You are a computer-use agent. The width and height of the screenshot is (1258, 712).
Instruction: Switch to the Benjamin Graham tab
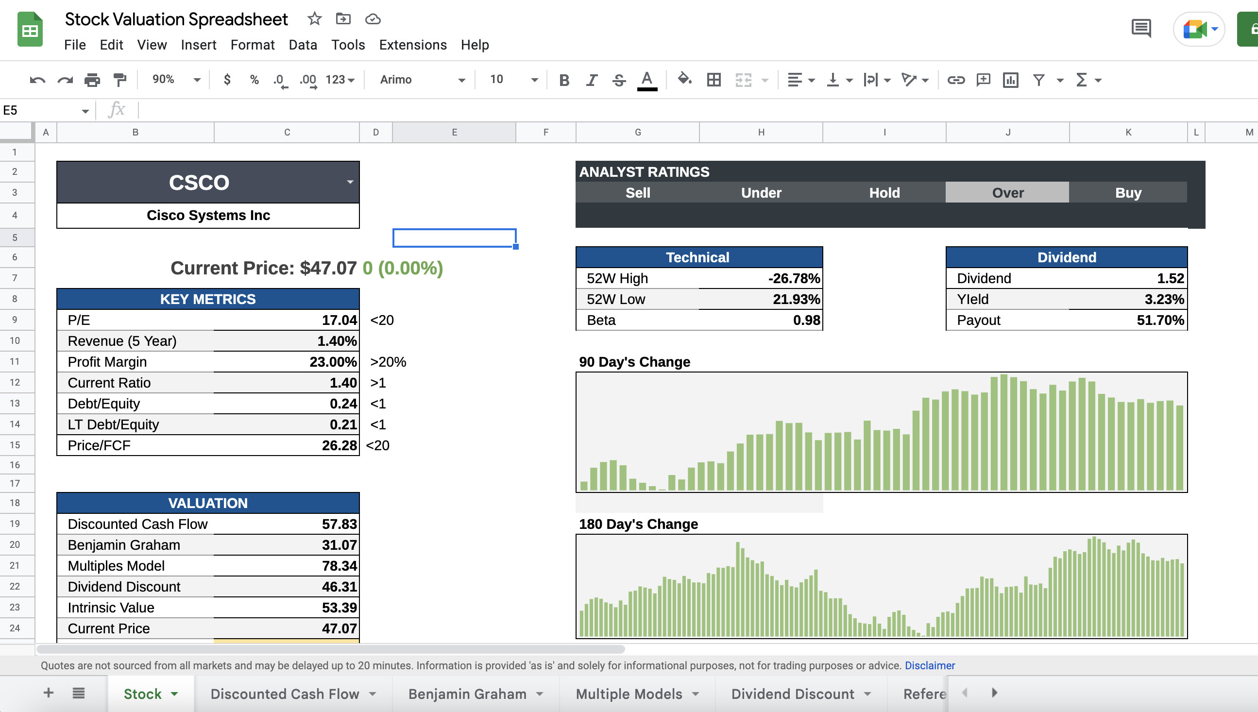467,694
